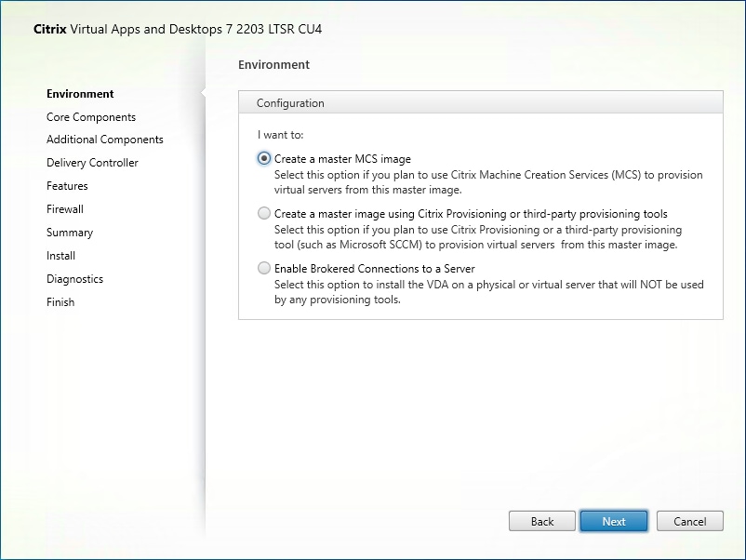Select the Environment step in the sidebar
Viewport: 746px width, 560px height.
[x=80, y=93]
